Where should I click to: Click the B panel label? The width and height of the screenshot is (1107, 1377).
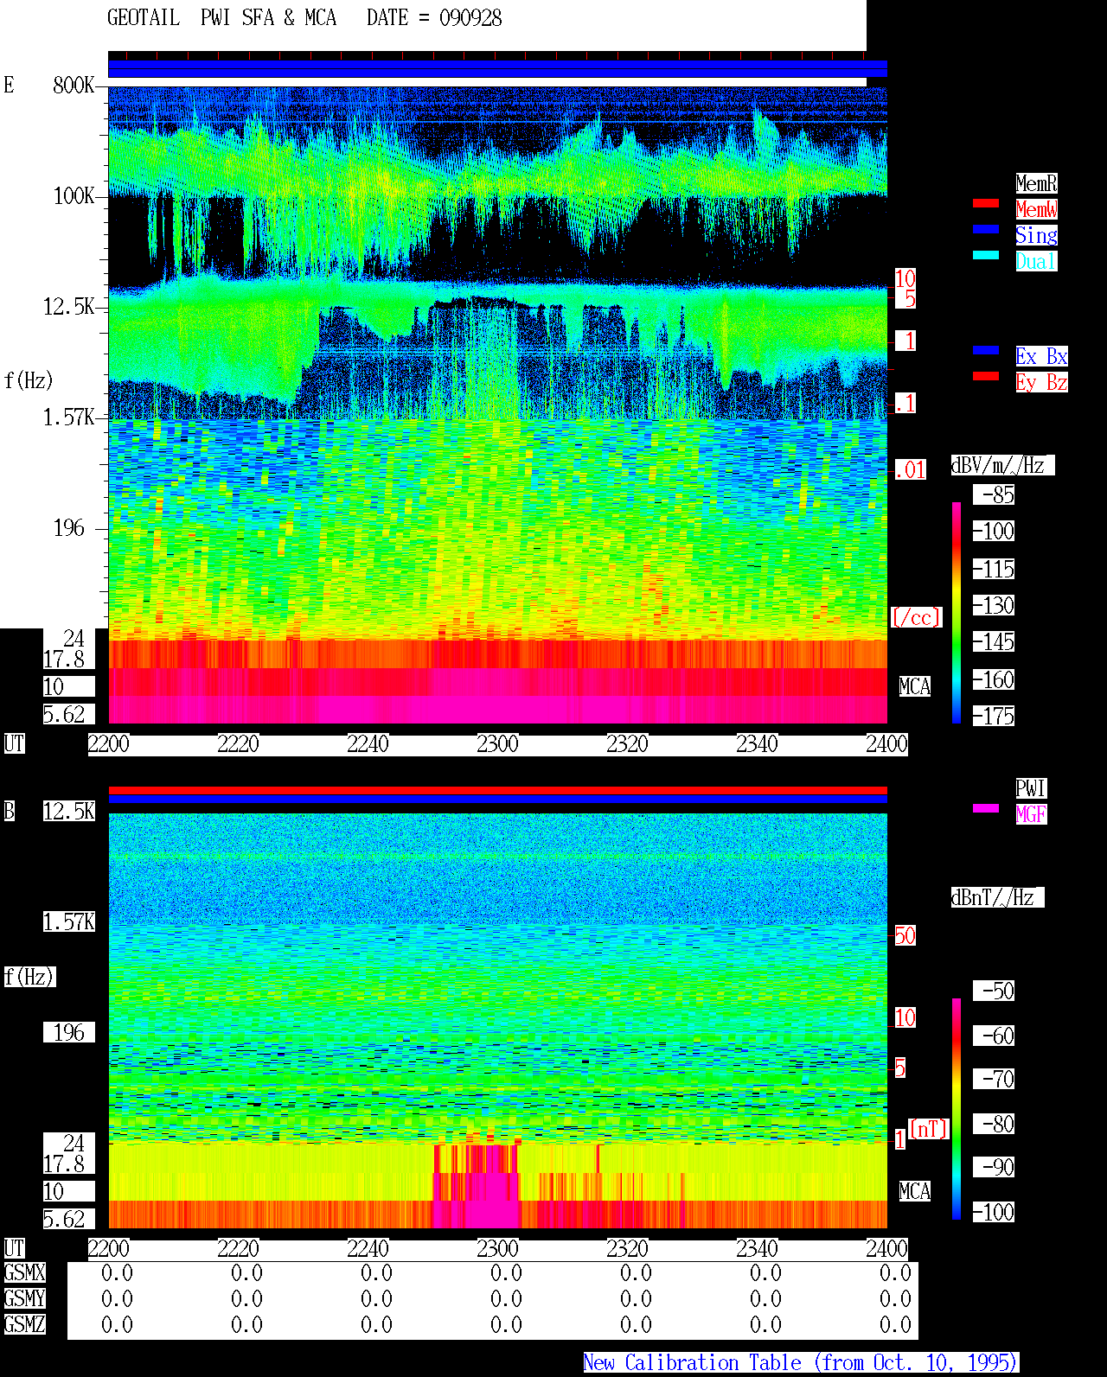(x=9, y=811)
